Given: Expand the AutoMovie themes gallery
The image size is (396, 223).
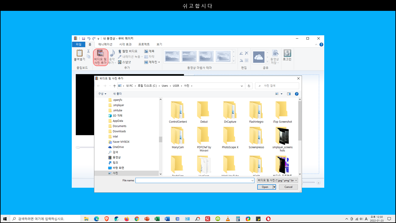Looking at the screenshot, I should [x=234, y=61].
